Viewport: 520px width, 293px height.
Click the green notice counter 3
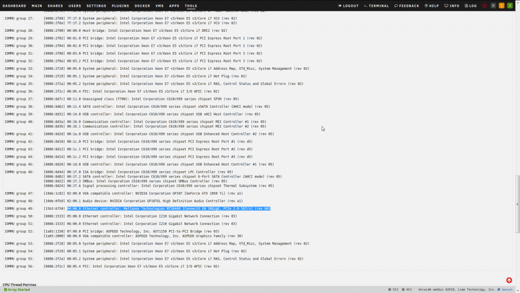point(510,6)
